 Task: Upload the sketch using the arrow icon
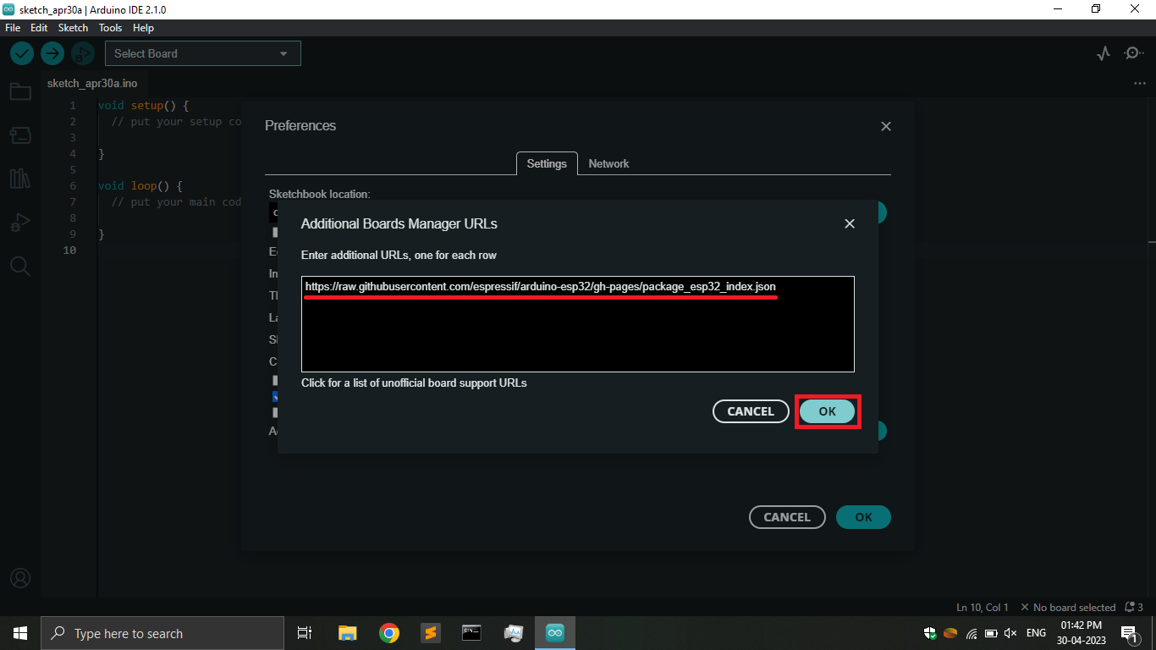[x=52, y=52]
